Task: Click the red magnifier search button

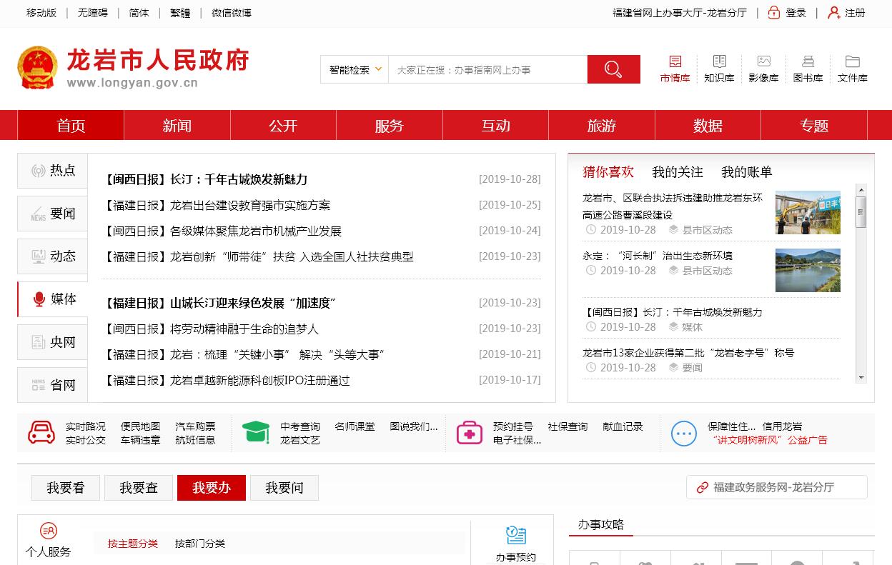Action: click(613, 69)
